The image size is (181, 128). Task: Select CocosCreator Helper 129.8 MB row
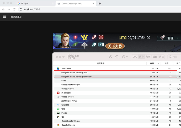pos(118,121)
